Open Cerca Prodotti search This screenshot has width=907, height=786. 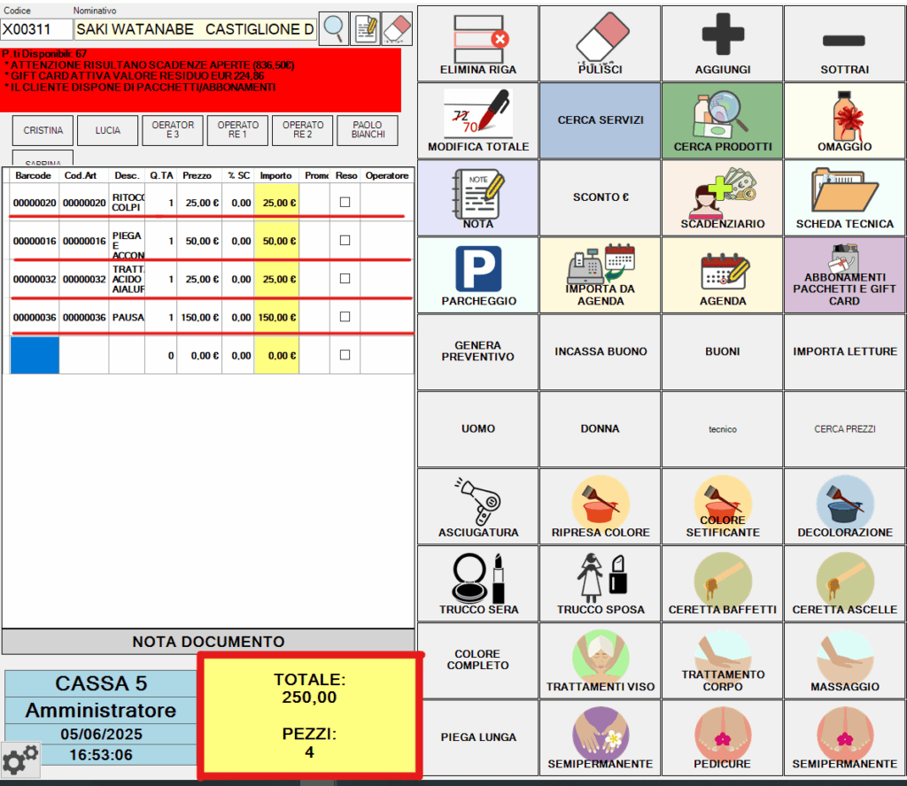(x=723, y=119)
